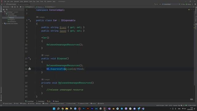Click the Dispose breadcrumb

(x=56, y=101)
